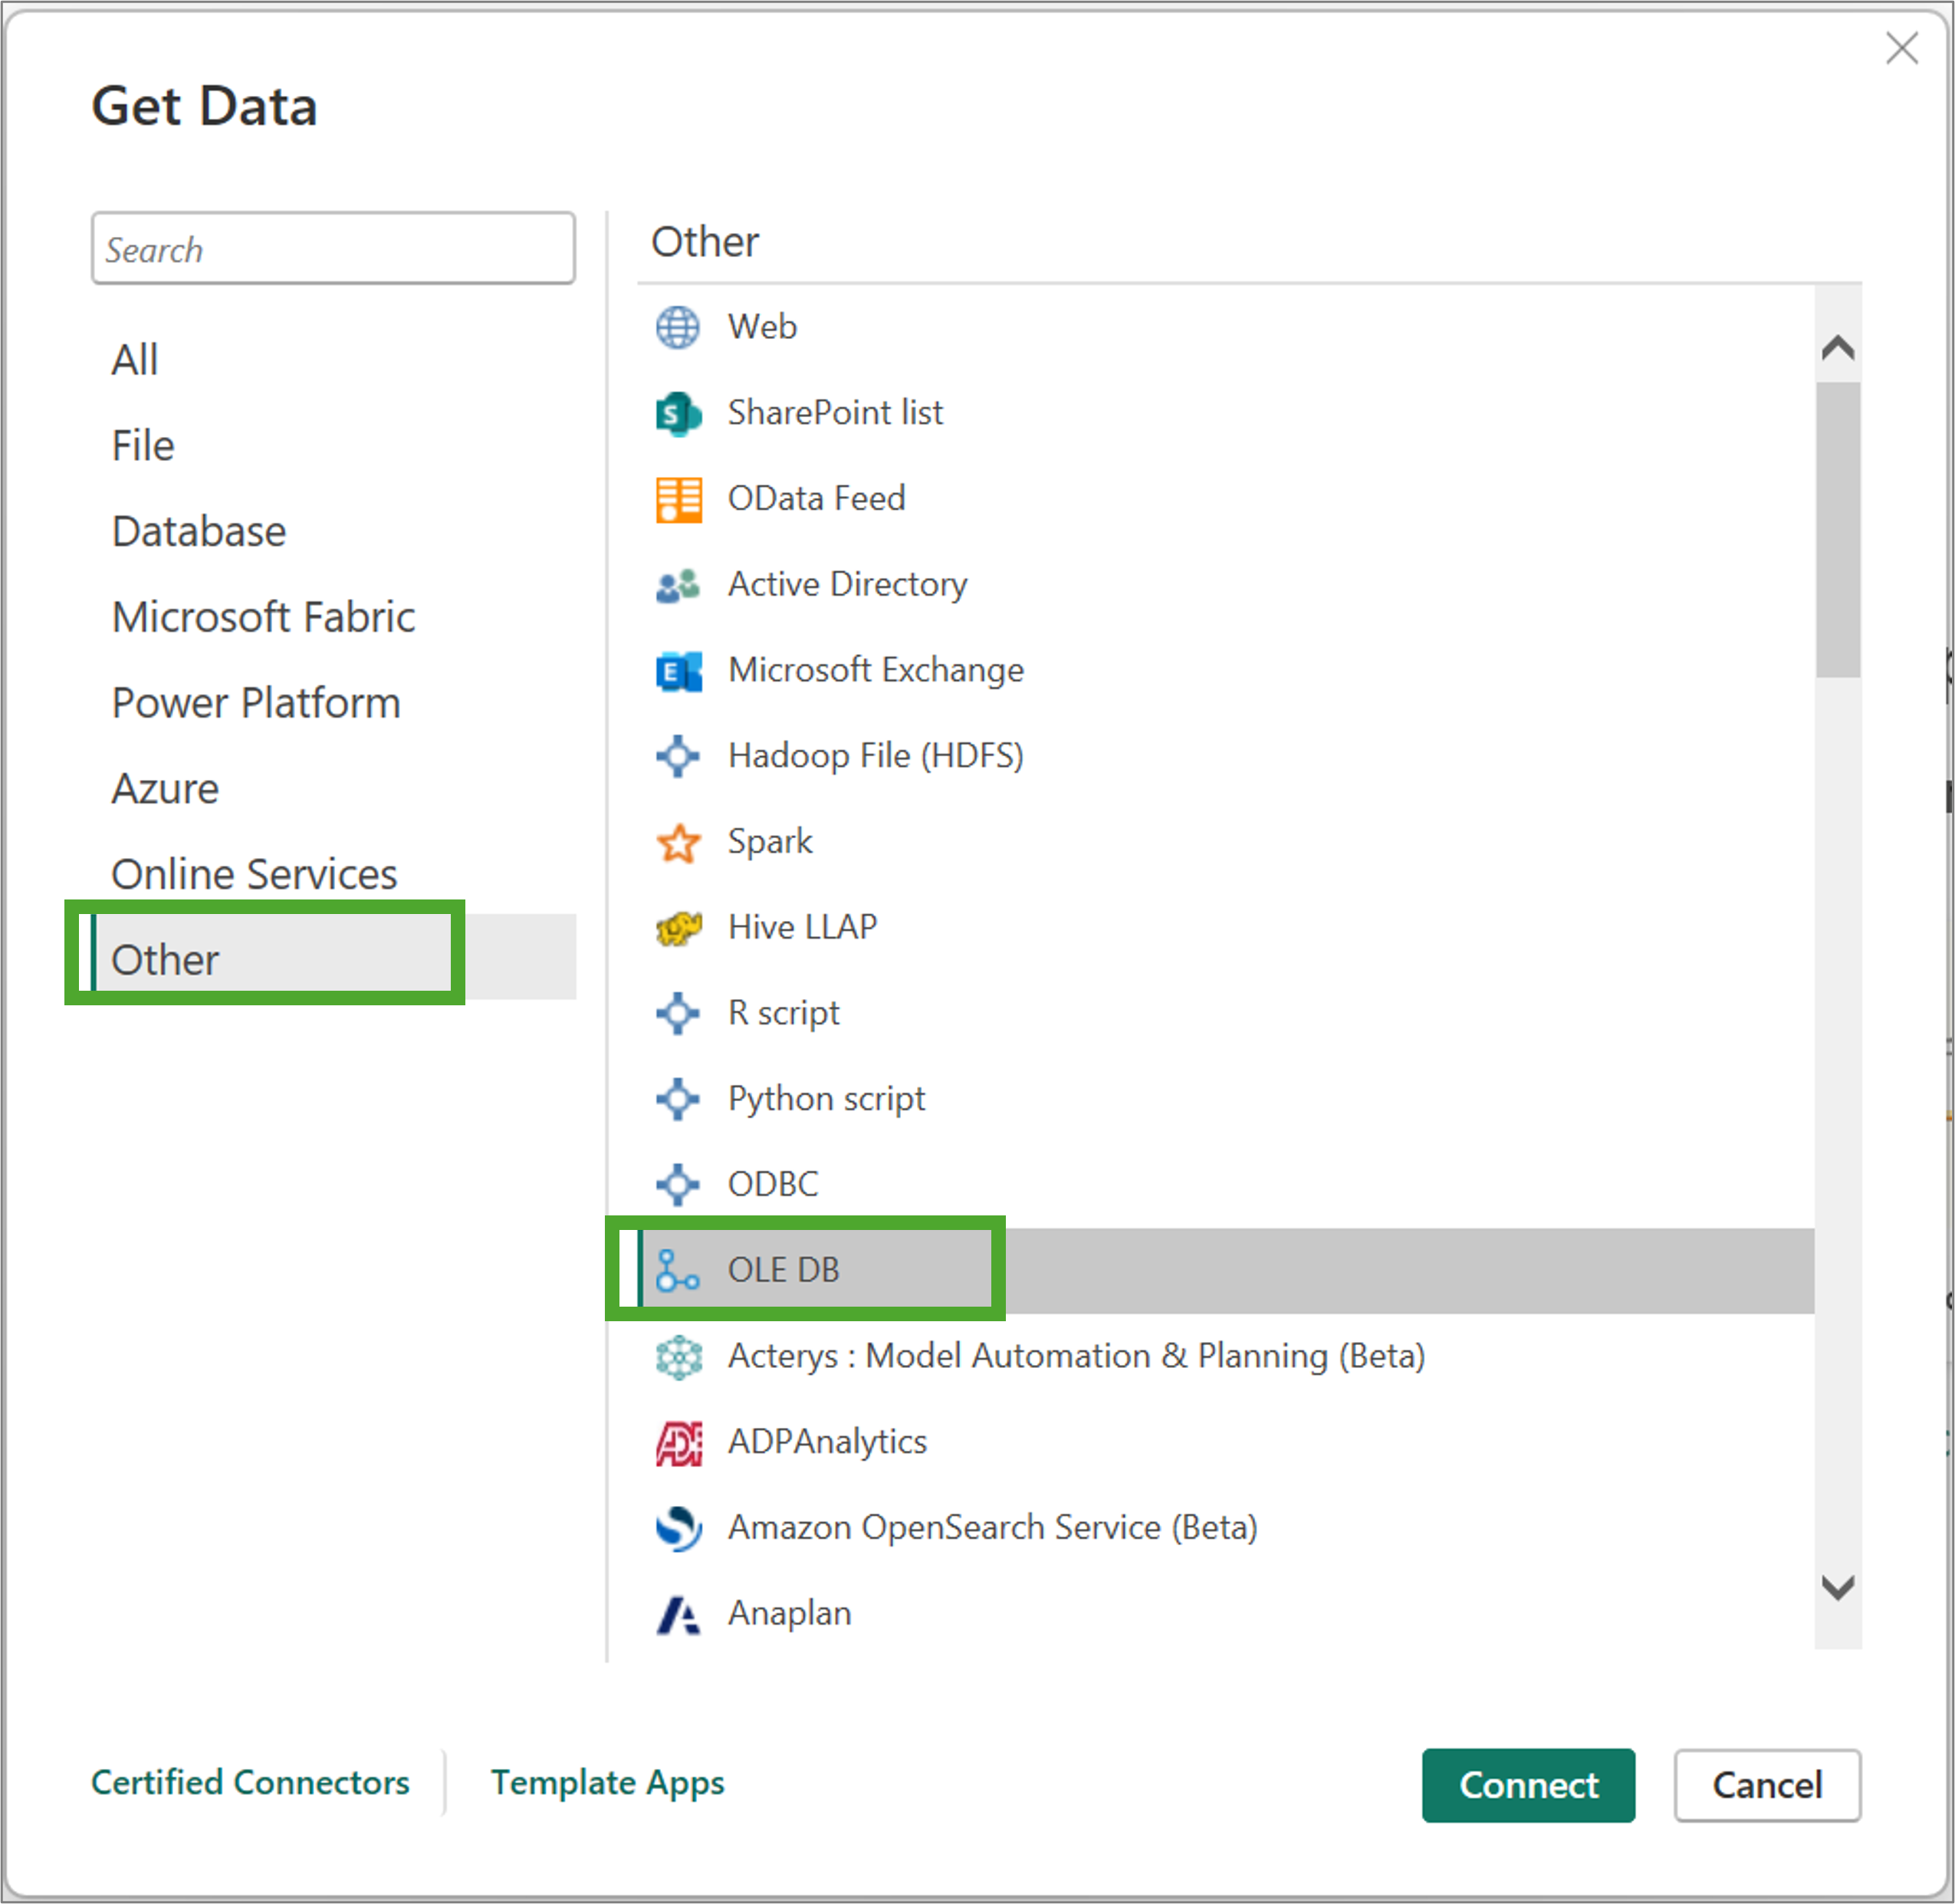Click the Hive LLAP bee icon
The image size is (1955, 1904).
(x=678, y=928)
